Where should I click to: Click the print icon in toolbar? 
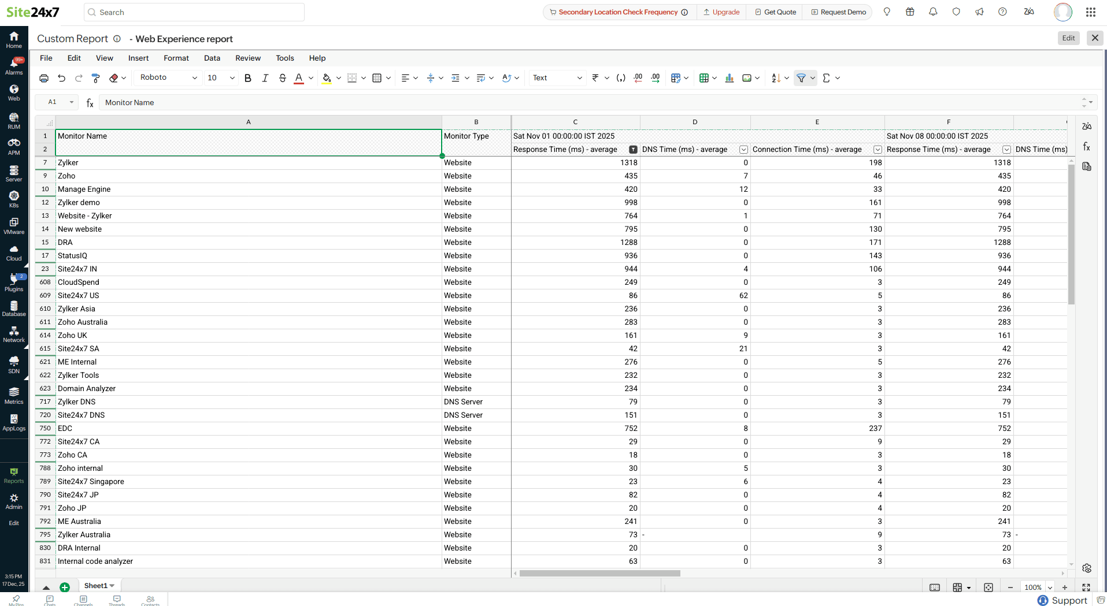coord(44,78)
